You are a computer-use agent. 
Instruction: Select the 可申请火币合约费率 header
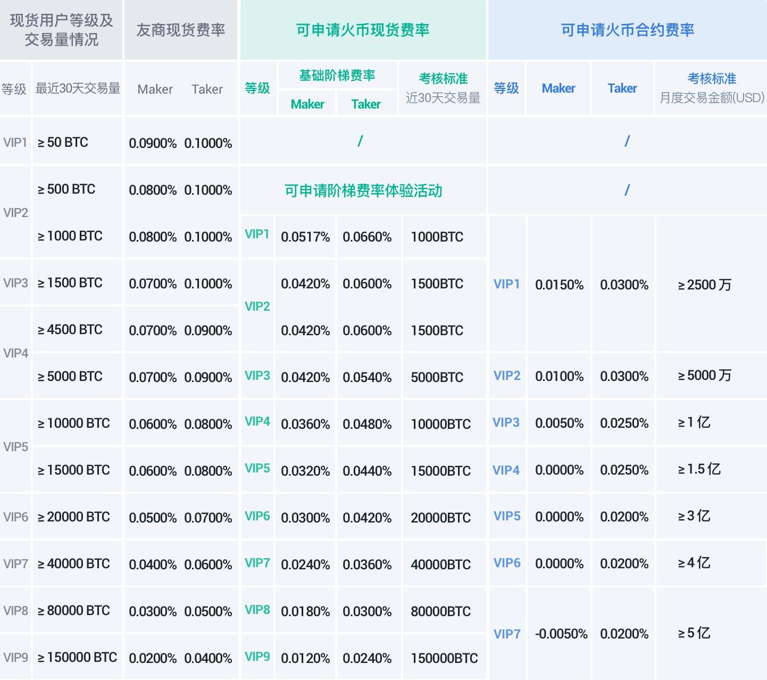tap(628, 30)
